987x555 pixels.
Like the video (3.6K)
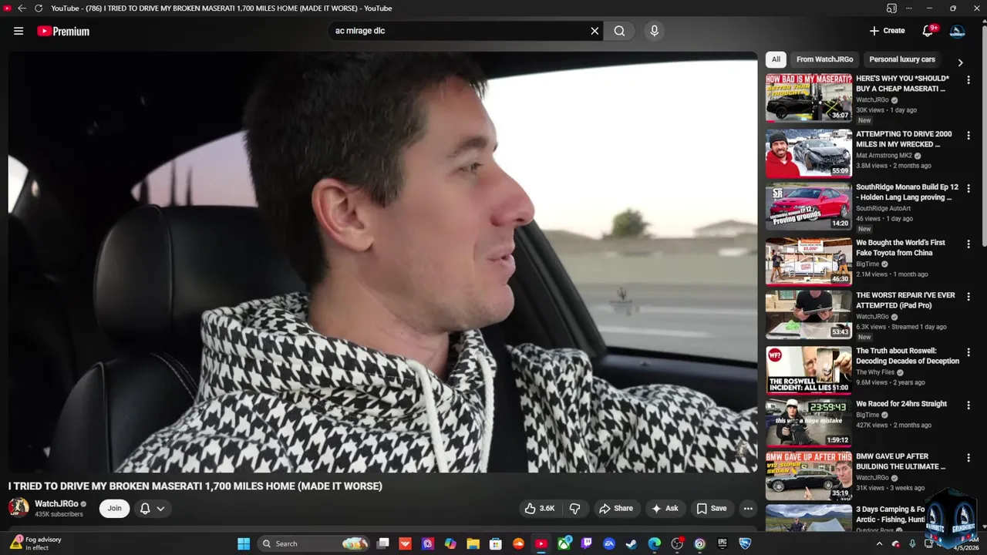pyautogui.click(x=540, y=509)
